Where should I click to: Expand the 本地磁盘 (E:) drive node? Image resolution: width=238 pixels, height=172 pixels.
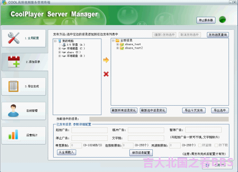coord(59,56)
